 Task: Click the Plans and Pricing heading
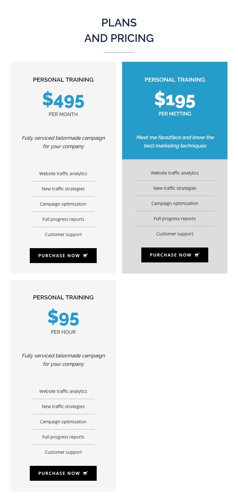tap(119, 30)
